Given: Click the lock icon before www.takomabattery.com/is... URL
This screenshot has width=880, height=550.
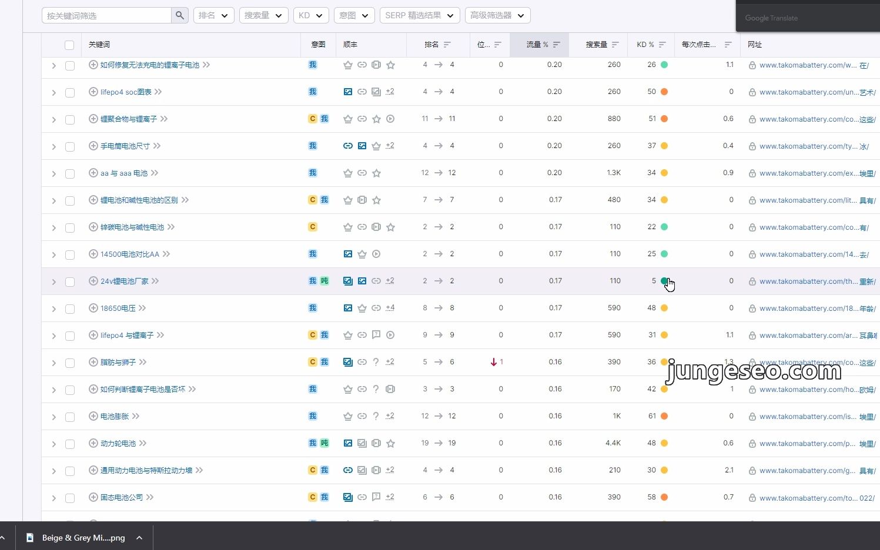Looking at the screenshot, I should pyautogui.click(x=752, y=416).
